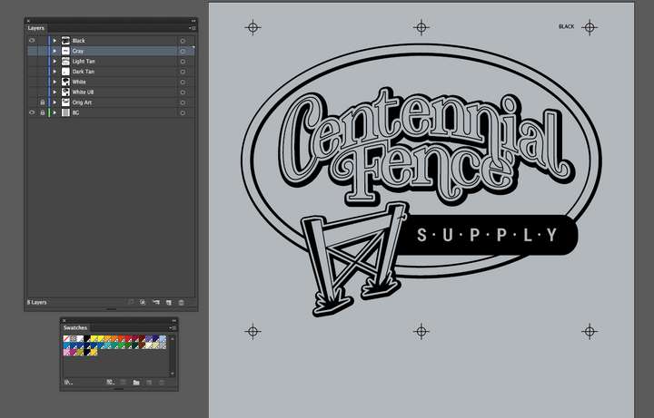Pick the black swatch in the first swatch row
Image resolution: width=654 pixels, height=418 pixels.
click(87, 339)
